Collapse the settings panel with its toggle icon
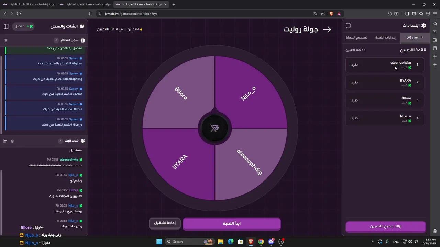The image size is (440, 247). 348,26
